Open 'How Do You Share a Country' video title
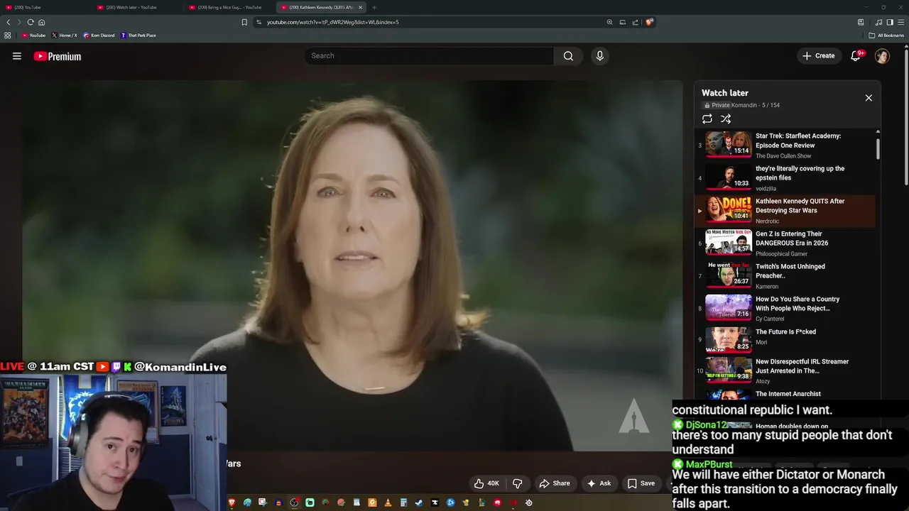 798,304
